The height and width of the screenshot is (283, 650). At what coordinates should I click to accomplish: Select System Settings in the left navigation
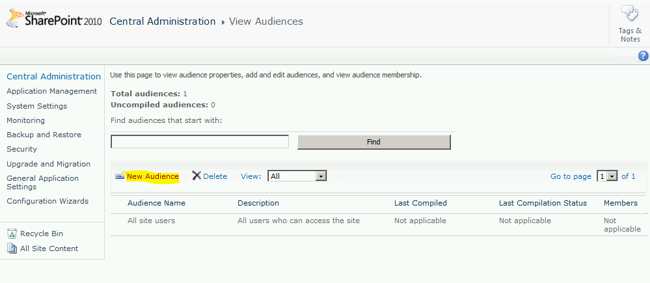pyautogui.click(x=36, y=106)
